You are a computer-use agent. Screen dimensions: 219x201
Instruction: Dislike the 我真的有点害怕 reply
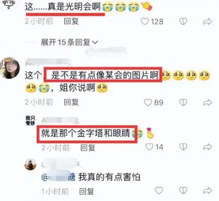point(183,190)
